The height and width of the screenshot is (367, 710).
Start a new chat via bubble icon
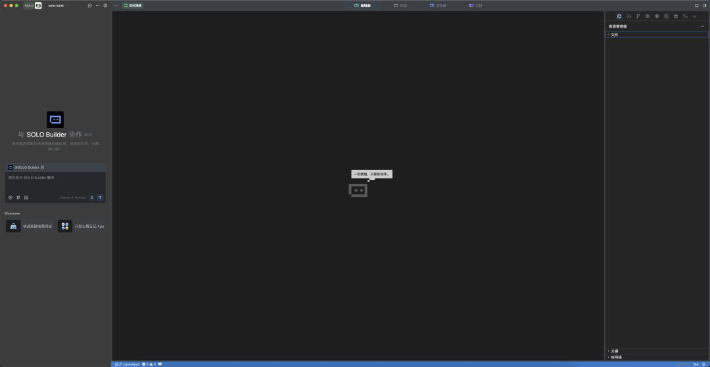[x=89, y=5]
